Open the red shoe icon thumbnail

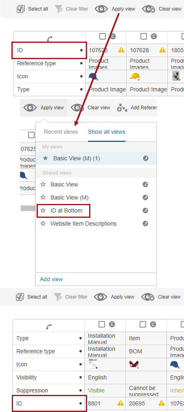(x=134, y=364)
